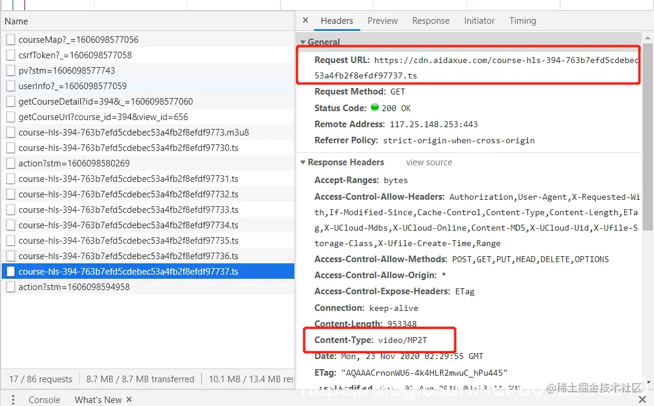This screenshot has height=406, width=654.
Task: Click the file icon beside pv?stm request
Action: tap(11, 71)
